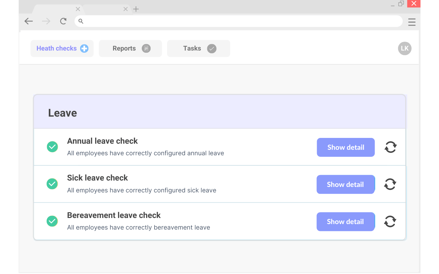Click the Leave section header

pyautogui.click(x=220, y=111)
